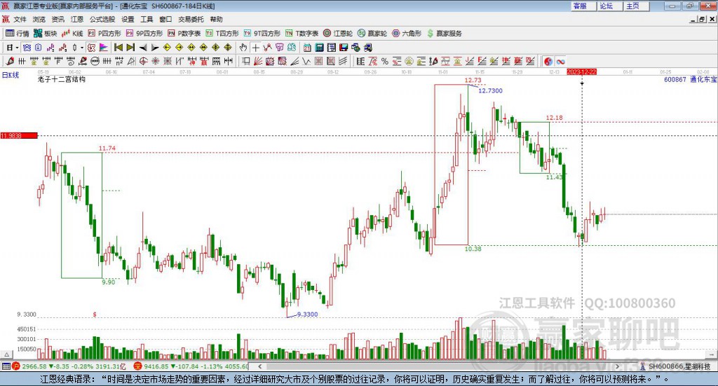Click the 日K线 chart label
This screenshot has height=386, width=718.
11,75
